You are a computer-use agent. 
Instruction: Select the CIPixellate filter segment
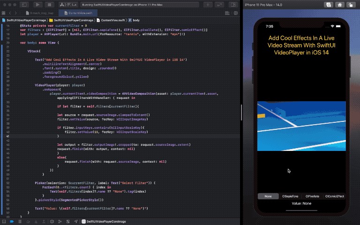[312, 196]
